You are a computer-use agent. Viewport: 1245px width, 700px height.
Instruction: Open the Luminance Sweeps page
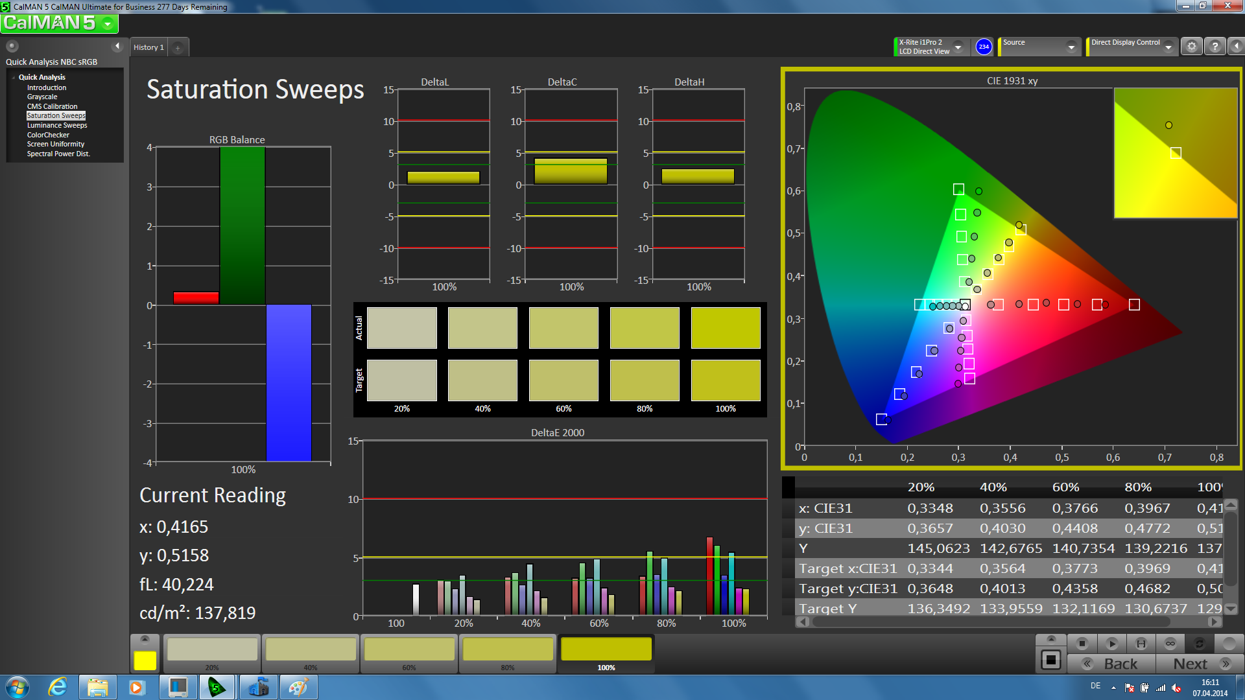[x=57, y=125]
